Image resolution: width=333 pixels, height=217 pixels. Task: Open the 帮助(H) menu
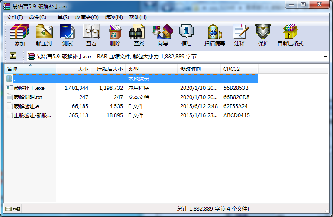138,17
